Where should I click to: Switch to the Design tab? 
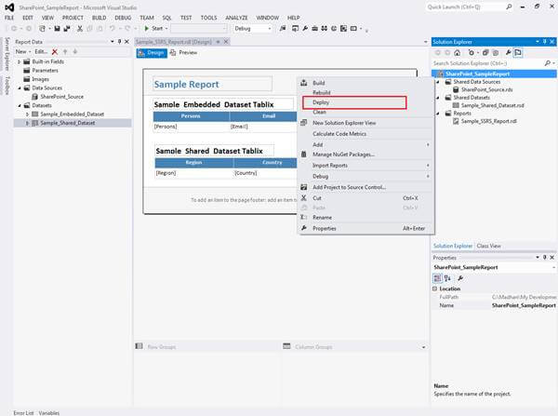click(152, 53)
